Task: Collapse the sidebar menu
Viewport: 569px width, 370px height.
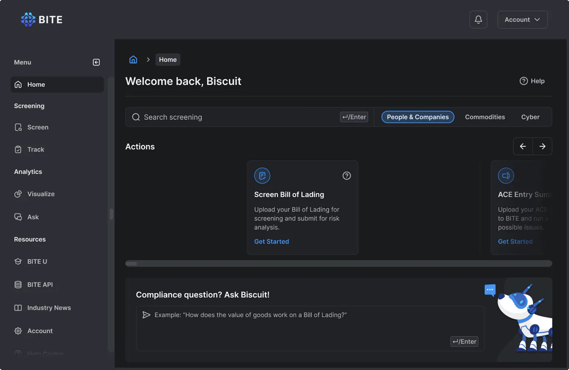Action: (x=96, y=62)
